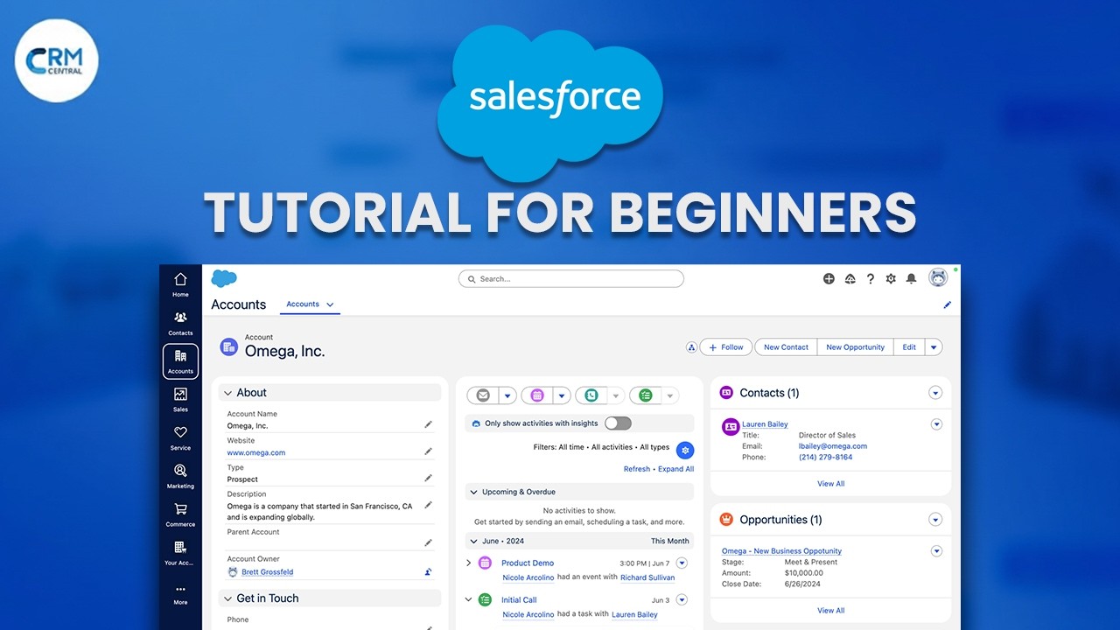The width and height of the screenshot is (1120, 630).
Task: Edit Website field pencil icon
Action: point(428,451)
